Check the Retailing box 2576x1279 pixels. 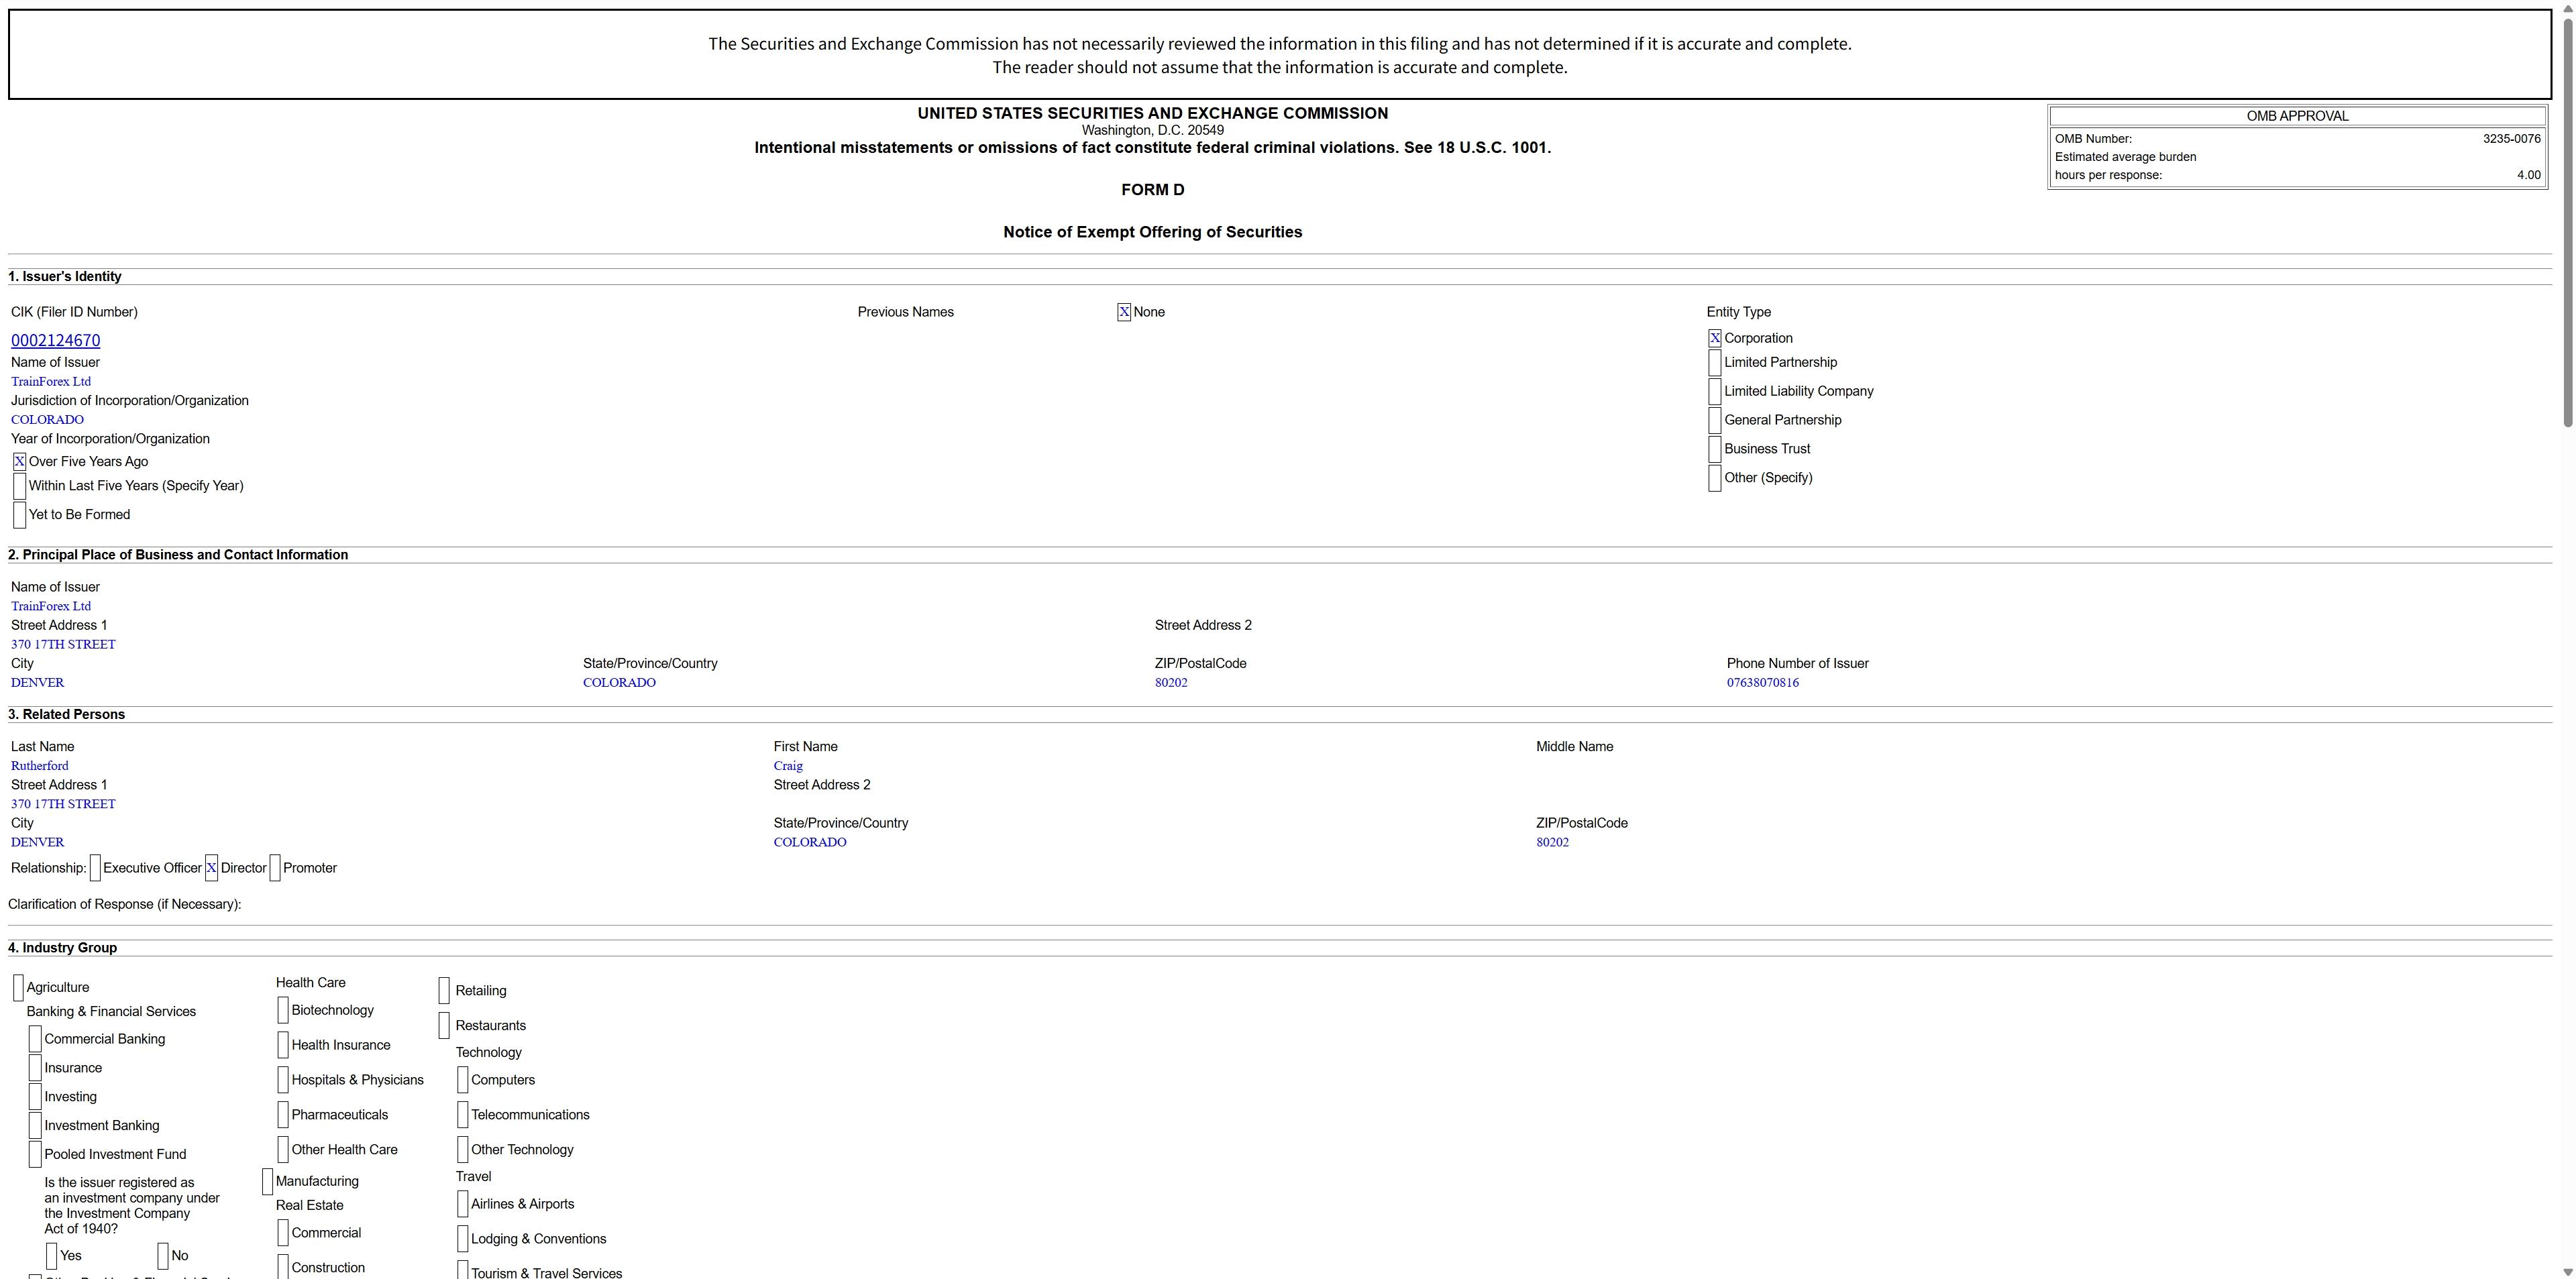(444, 991)
